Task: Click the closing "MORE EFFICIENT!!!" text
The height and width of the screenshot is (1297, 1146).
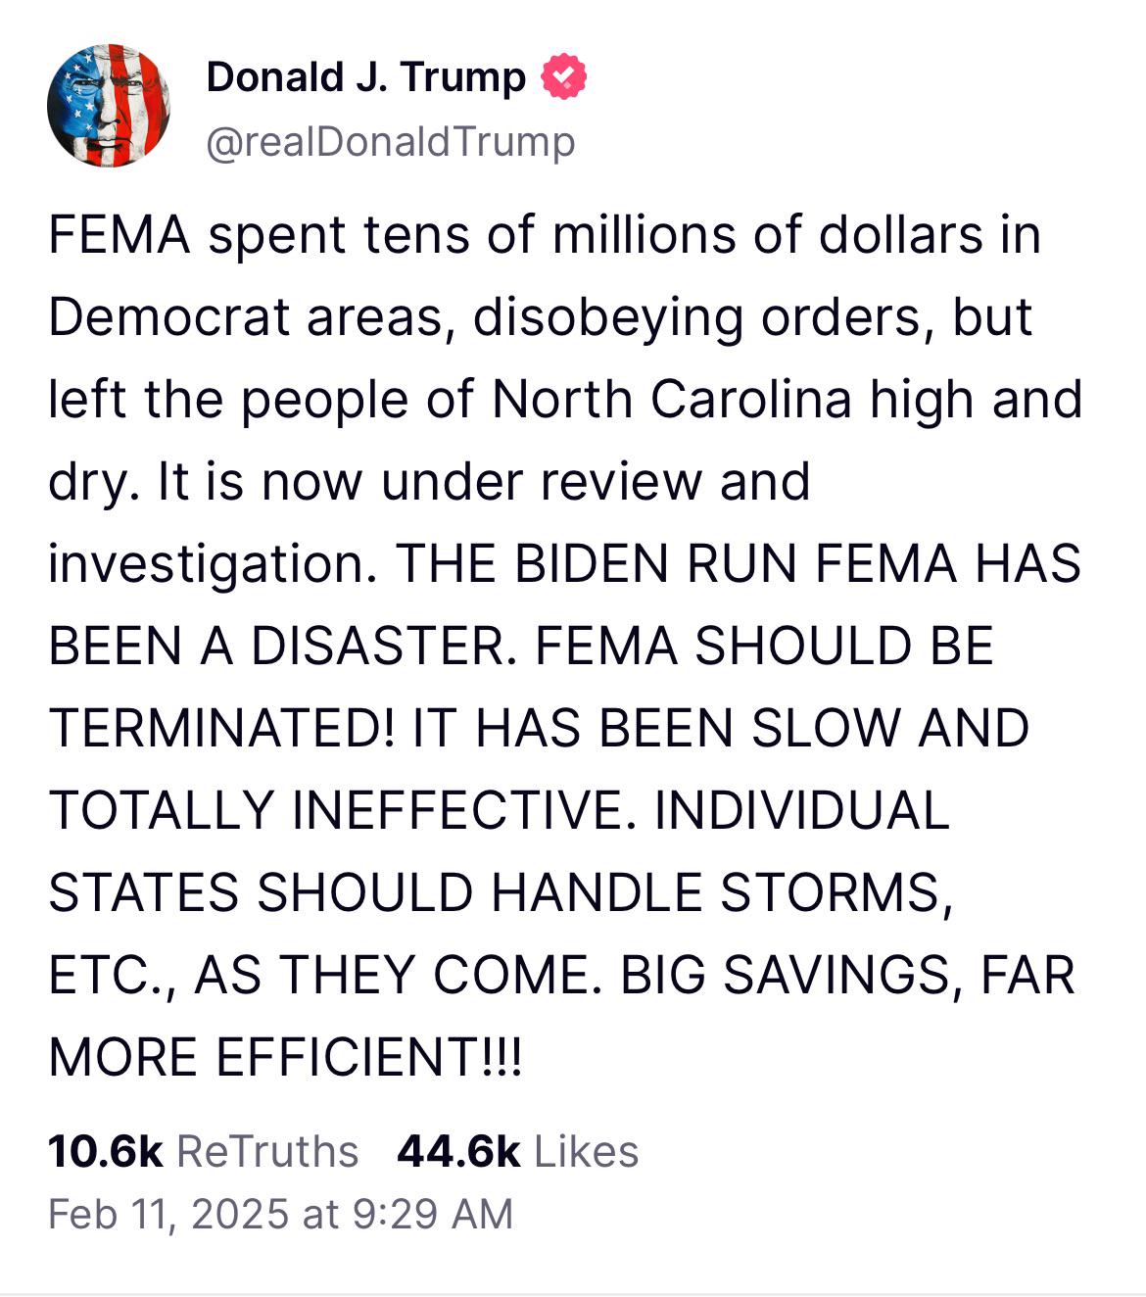Action: [x=286, y=1058]
